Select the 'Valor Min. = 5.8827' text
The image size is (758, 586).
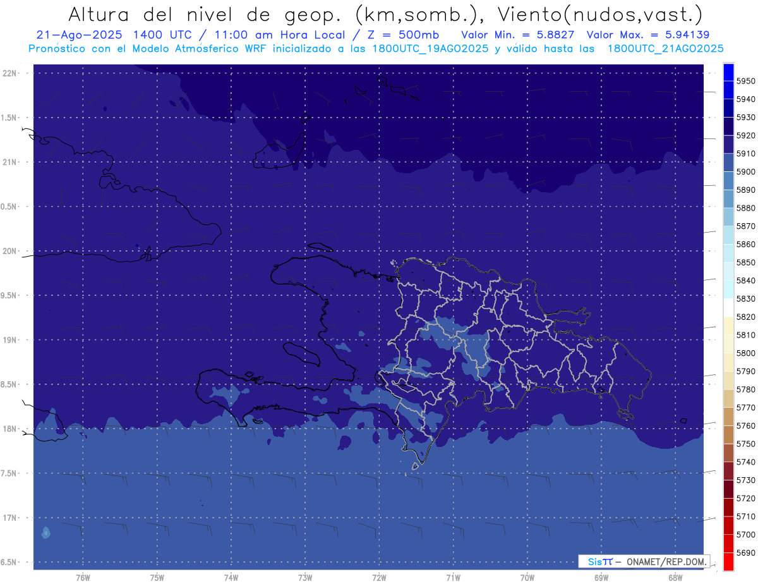coord(518,35)
